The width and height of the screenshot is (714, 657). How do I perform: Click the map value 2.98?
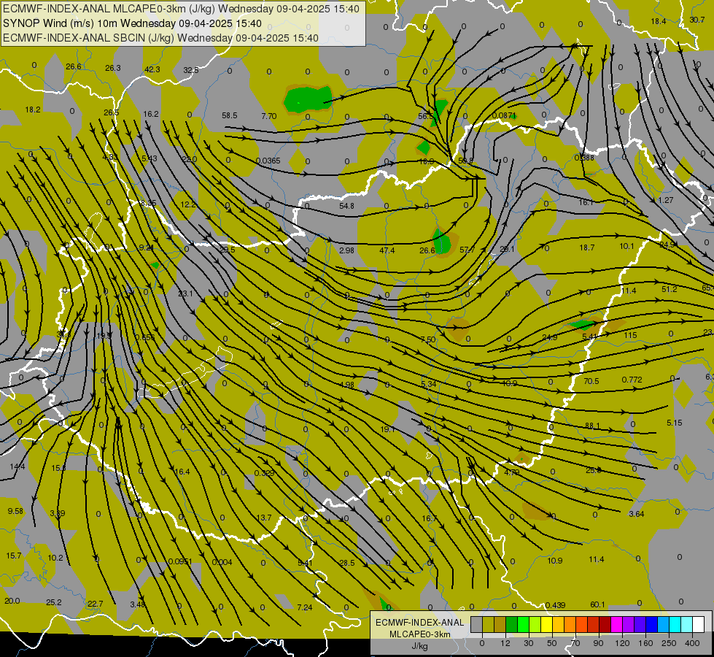pos(346,250)
